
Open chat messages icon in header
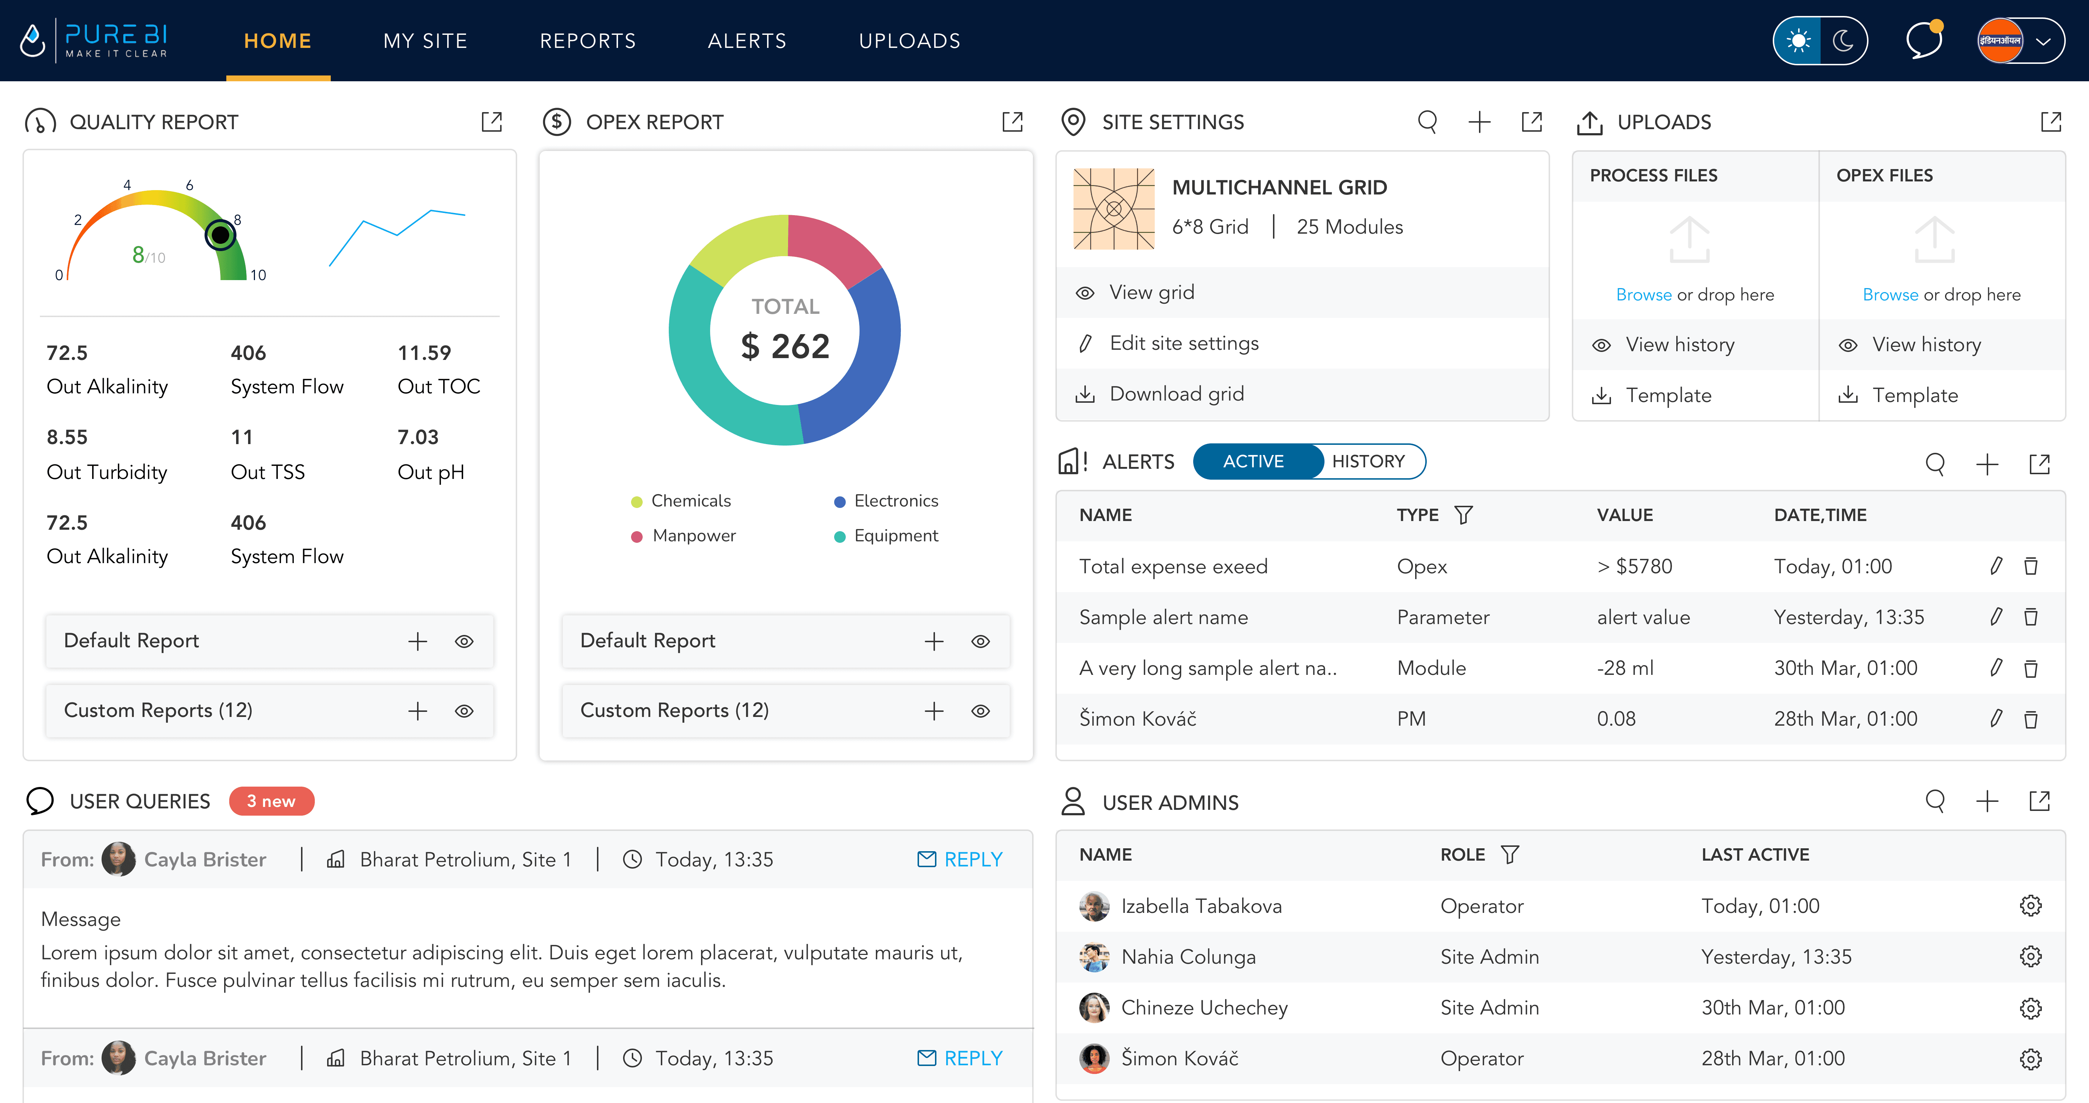[x=1924, y=41]
